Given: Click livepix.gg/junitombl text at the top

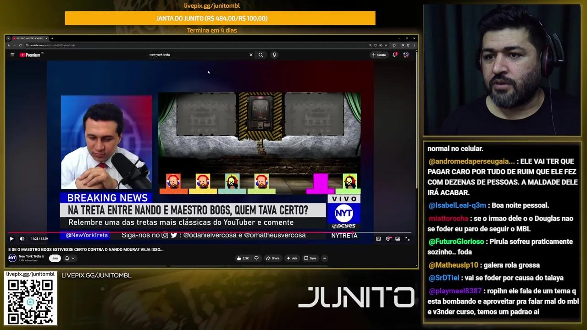Looking at the screenshot, I should [212, 5].
